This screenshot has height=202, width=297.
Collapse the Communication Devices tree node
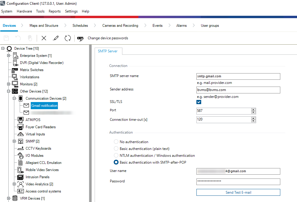coord(14,98)
